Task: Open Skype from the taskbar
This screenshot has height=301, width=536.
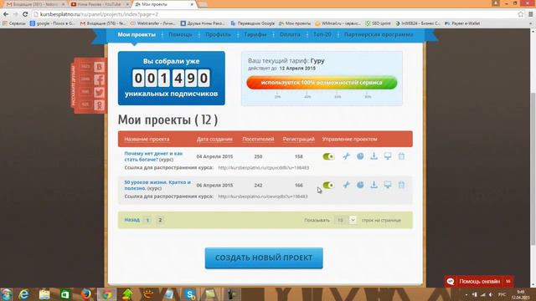Action: [x=189, y=294]
